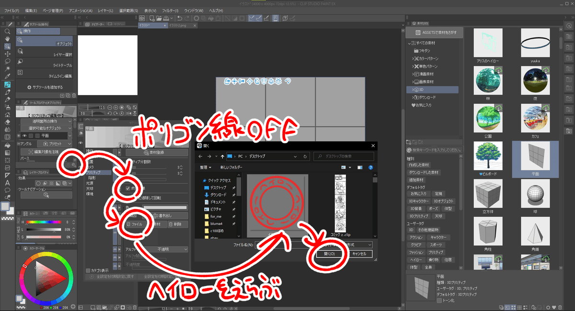Open ウィンドウ(W) menu
Screen dimensions: 575x311
coord(193,10)
